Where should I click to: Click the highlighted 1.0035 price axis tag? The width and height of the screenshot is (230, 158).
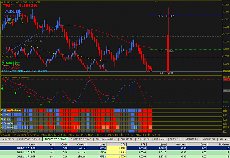point(226,71)
